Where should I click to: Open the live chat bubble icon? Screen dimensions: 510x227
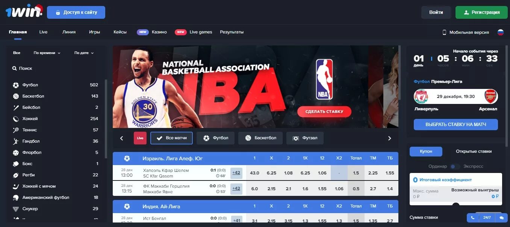click(x=501, y=218)
